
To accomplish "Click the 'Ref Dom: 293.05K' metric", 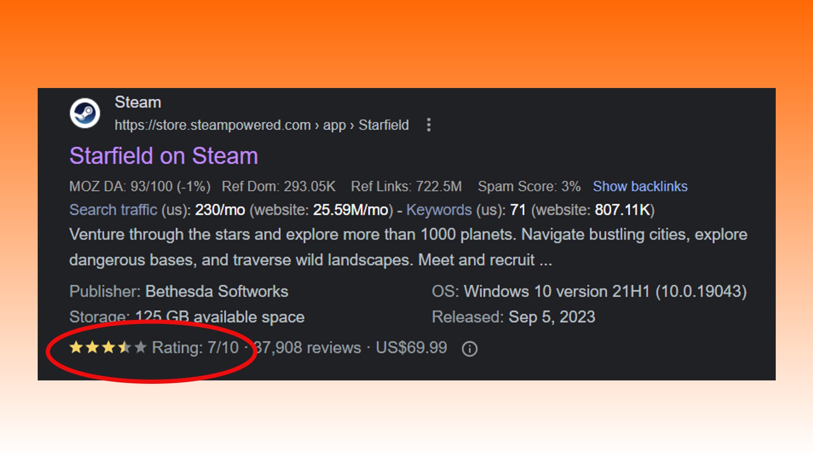I will (x=279, y=186).
